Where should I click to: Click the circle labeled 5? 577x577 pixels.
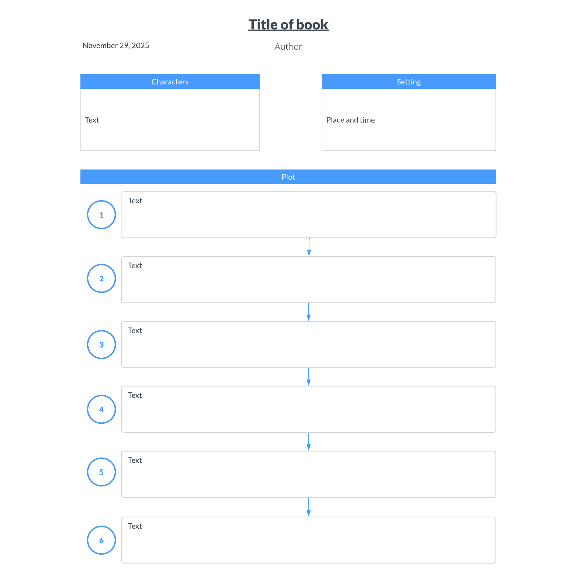tap(101, 472)
